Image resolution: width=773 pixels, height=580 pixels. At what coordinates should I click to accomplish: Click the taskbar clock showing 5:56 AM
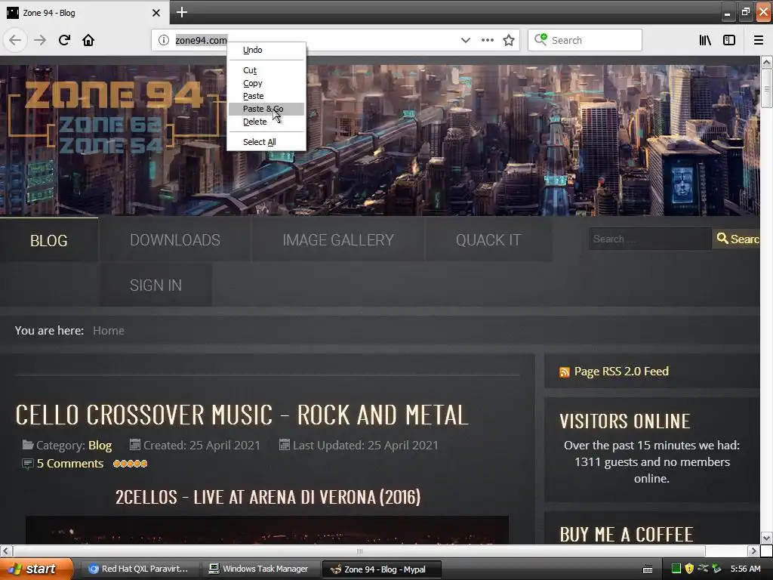745,569
